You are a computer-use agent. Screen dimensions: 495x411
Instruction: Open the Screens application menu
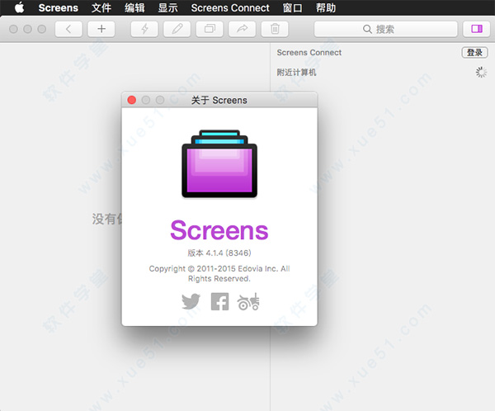(58, 8)
